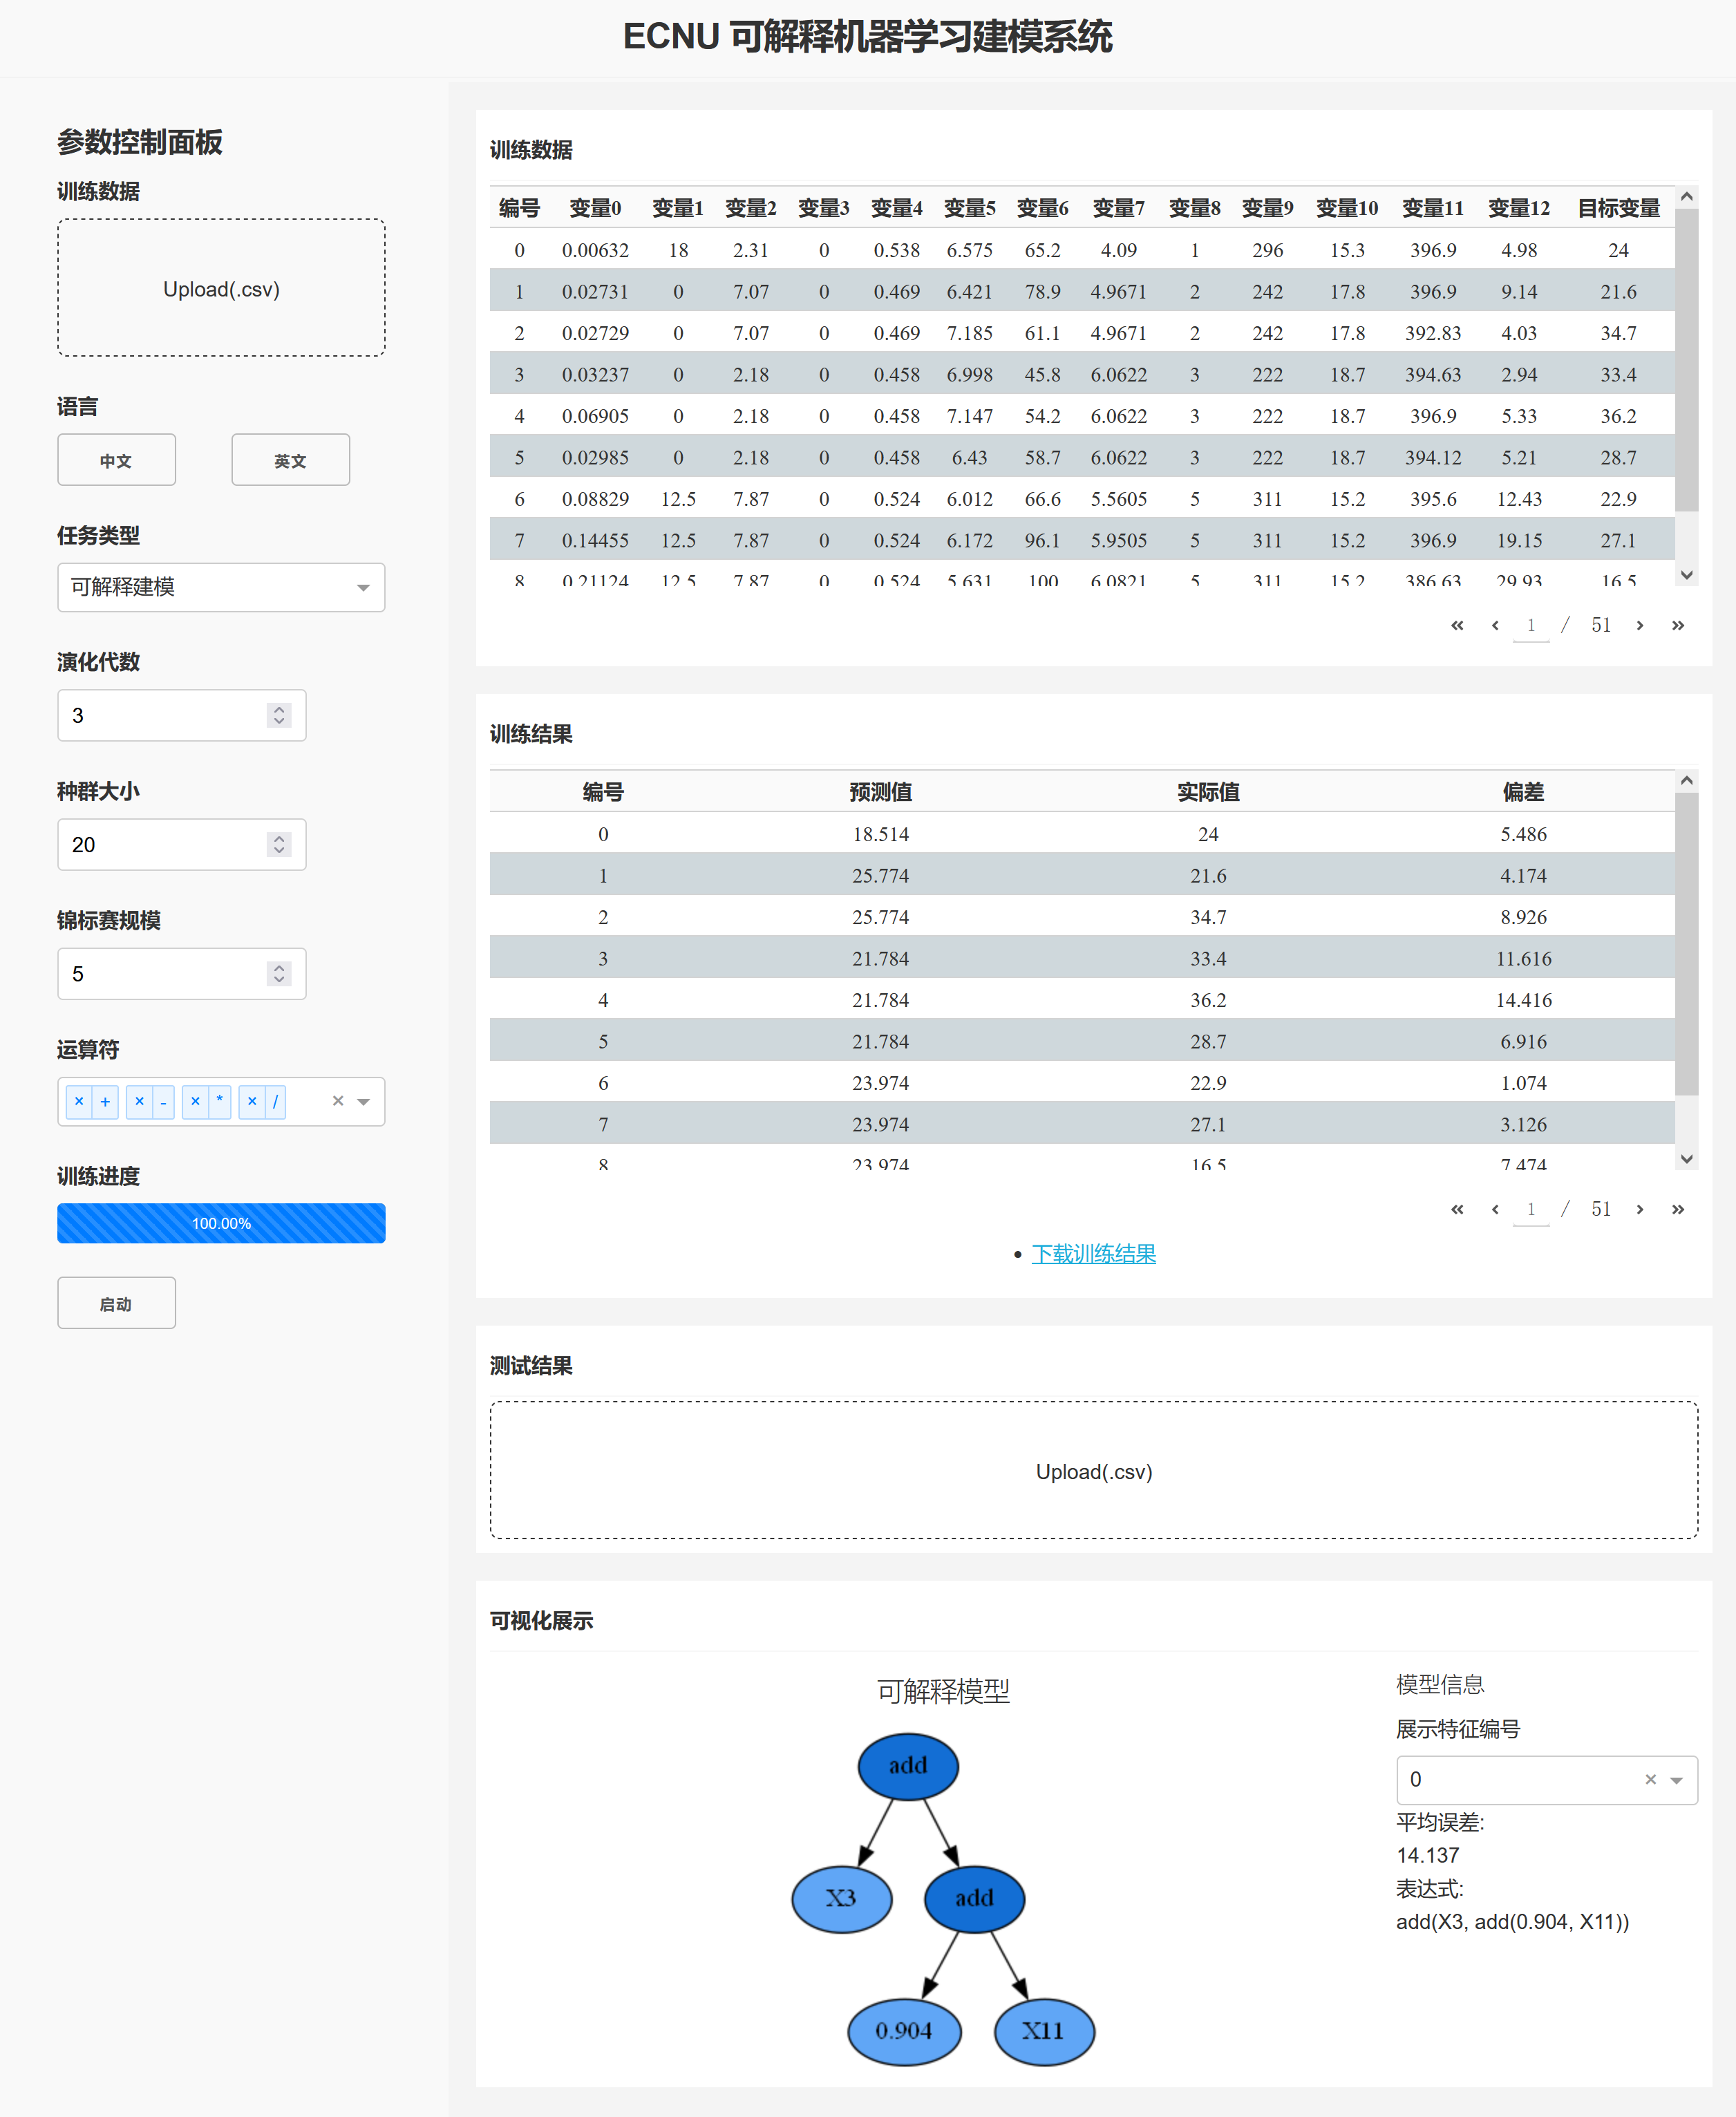This screenshot has height=2117, width=1736.
Task: Click the 锦标赛规模 stepper arrows
Action: coord(279,973)
